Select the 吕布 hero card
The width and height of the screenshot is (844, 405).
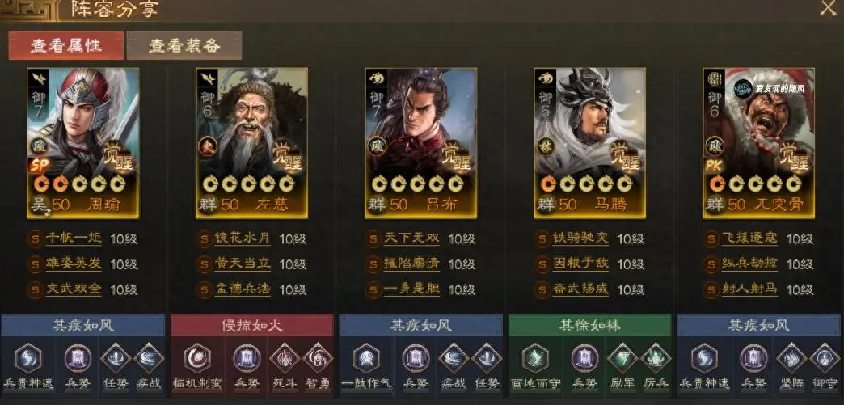[421, 143]
